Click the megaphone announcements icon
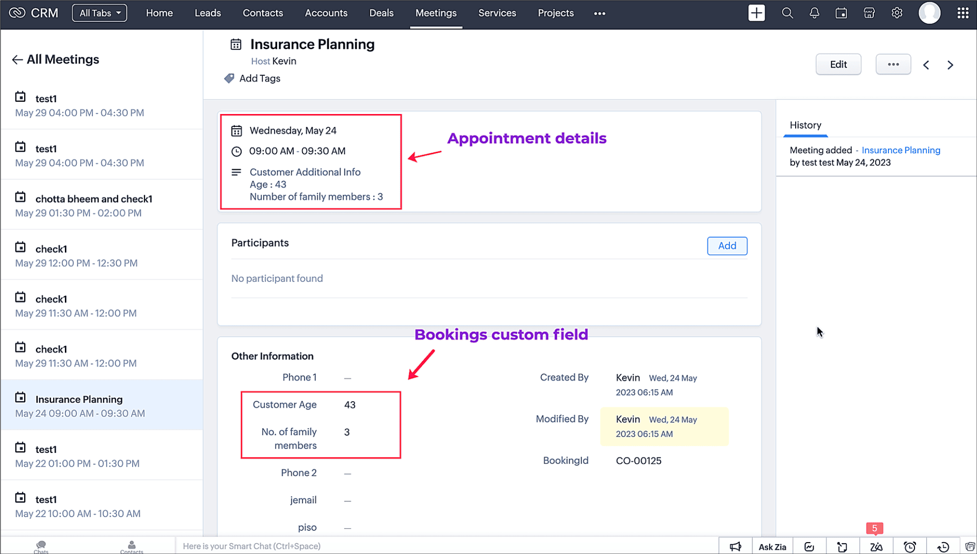This screenshot has width=977, height=554. [735, 547]
